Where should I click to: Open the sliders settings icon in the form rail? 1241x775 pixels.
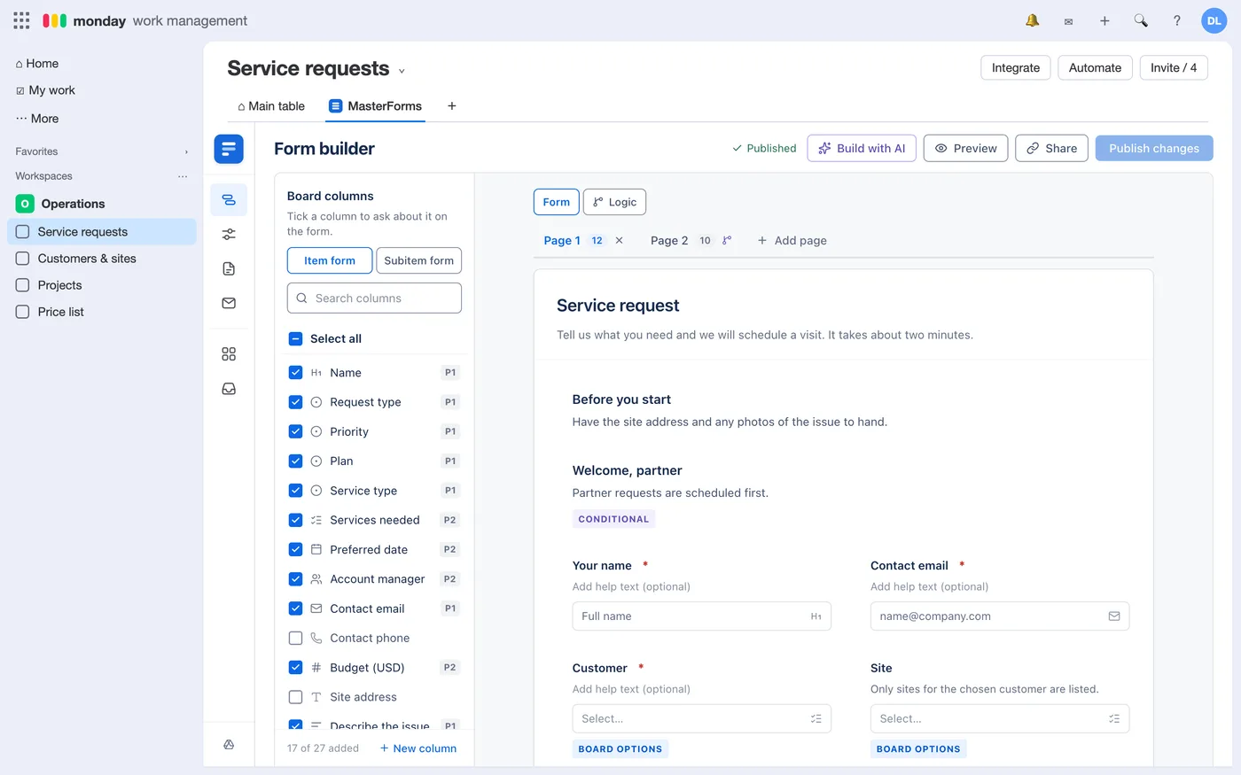[229, 234]
